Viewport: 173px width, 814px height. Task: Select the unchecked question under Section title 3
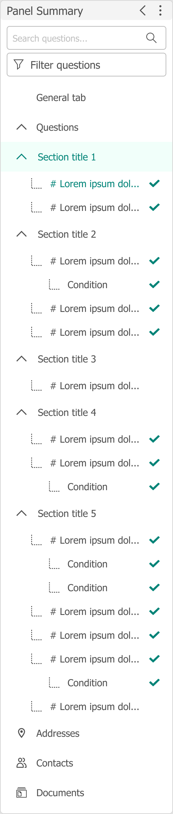point(95,386)
